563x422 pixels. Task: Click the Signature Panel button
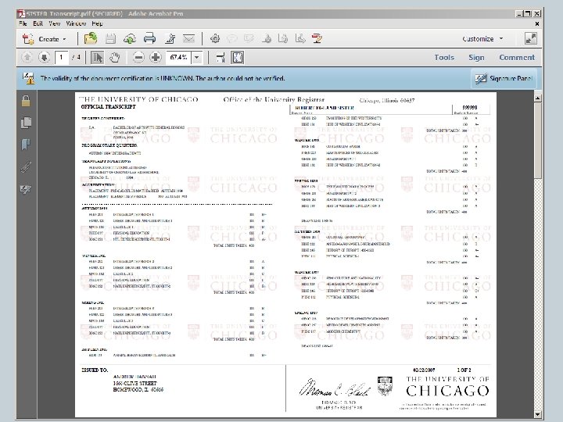point(504,78)
